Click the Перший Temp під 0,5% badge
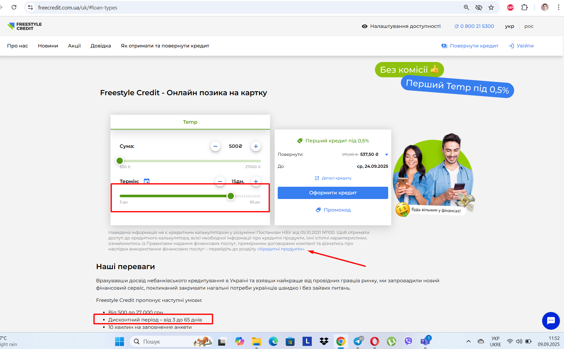564x349 pixels. (457, 87)
